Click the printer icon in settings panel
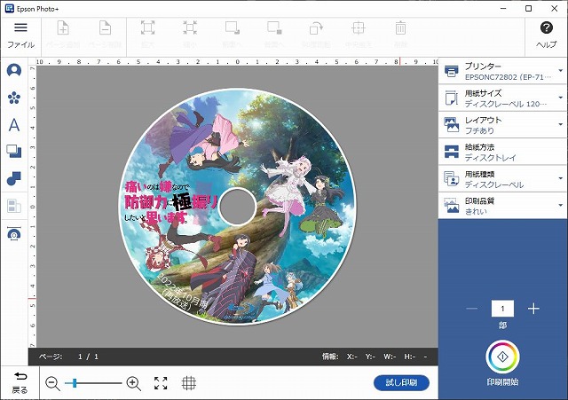Image resolution: width=568 pixels, height=400 pixels. click(x=451, y=71)
